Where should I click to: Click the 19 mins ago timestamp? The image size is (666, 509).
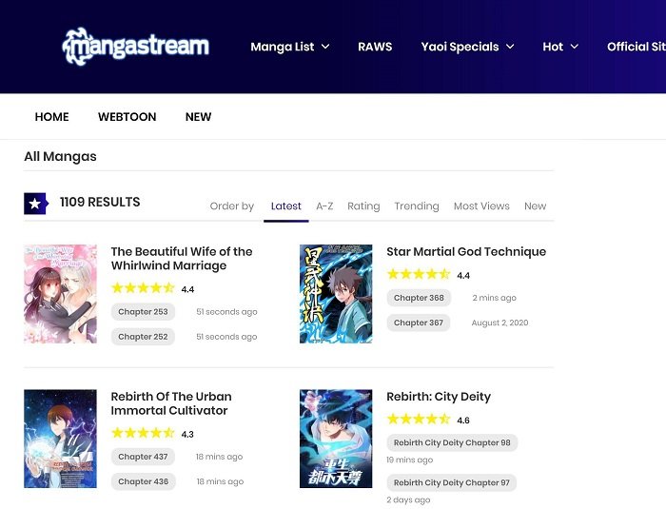tap(409, 460)
